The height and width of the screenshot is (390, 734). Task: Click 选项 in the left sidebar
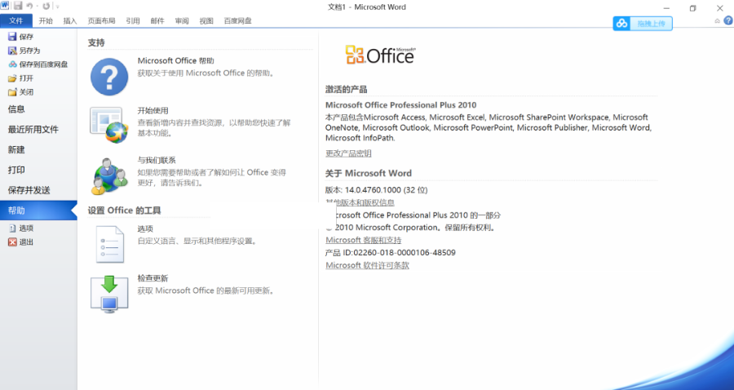(x=21, y=228)
